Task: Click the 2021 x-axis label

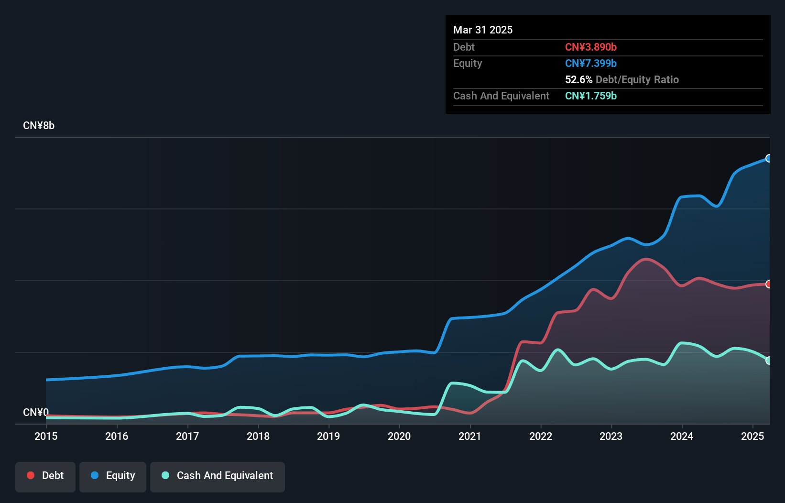Action: click(x=470, y=436)
